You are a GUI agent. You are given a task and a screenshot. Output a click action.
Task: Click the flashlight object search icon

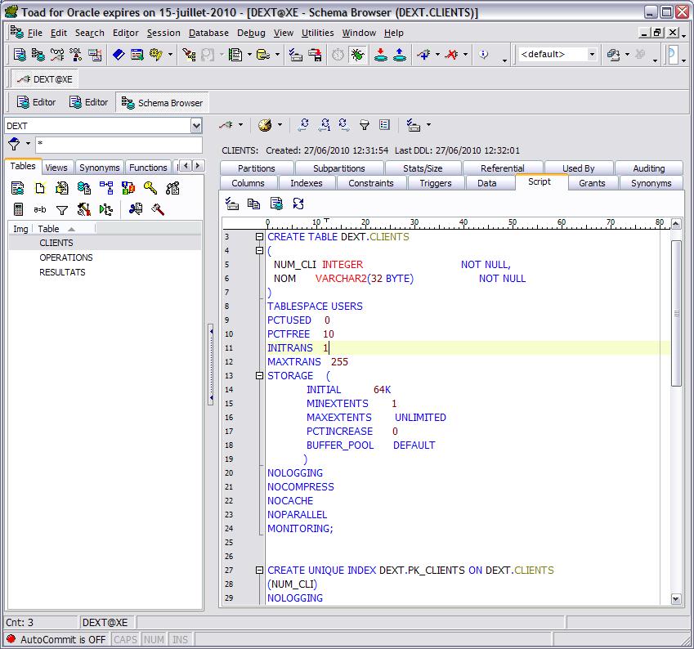pyautogui.click(x=189, y=55)
